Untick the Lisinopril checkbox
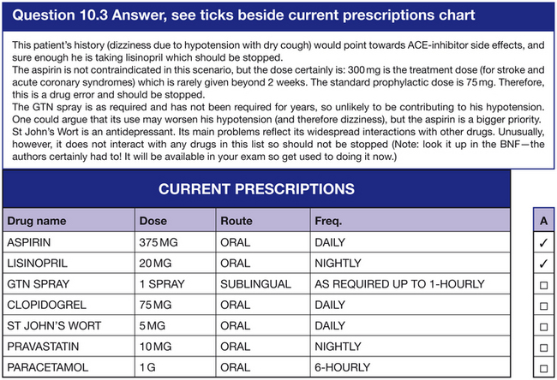Viewport: 557px width, 380px height. (x=543, y=264)
